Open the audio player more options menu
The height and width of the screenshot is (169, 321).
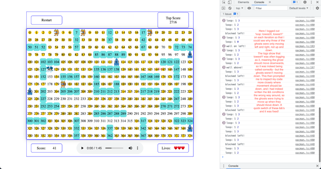click(138, 148)
